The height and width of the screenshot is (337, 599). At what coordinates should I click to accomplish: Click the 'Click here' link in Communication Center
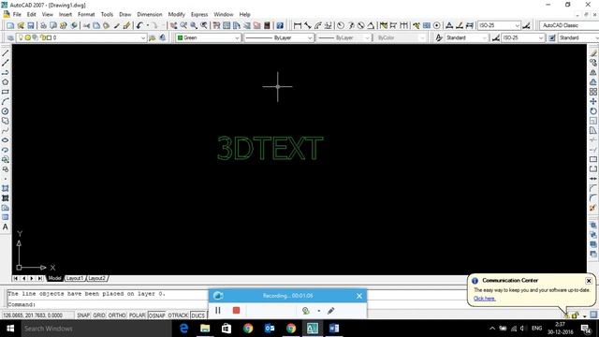[x=485, y=299]
